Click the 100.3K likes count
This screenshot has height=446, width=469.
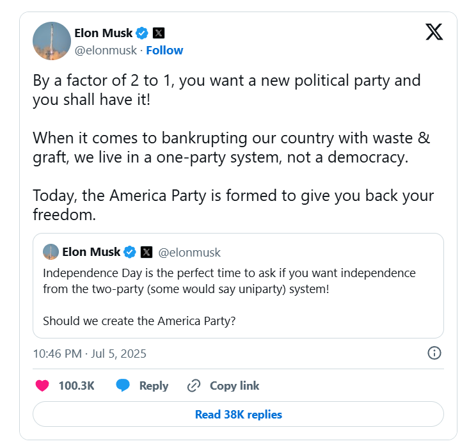tap(76, 386)
